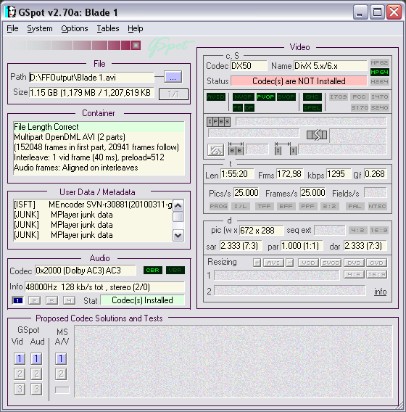406x412 pixels.
Task: Click the NTSC indicator
Action: pyautogui.click(x=377, y=206)
